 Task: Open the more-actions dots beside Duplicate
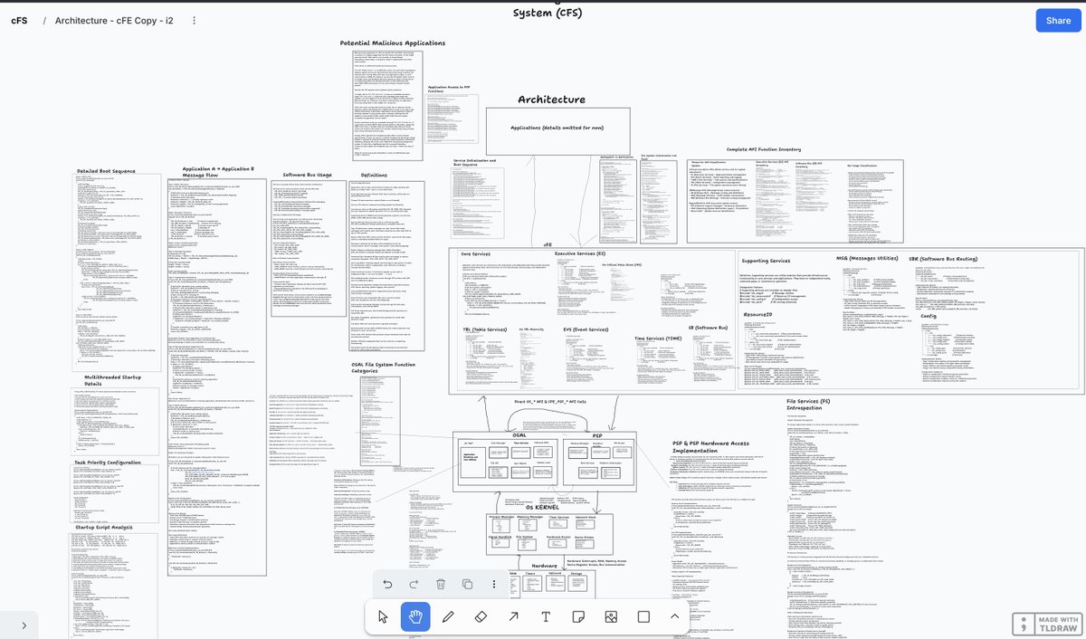493,584
